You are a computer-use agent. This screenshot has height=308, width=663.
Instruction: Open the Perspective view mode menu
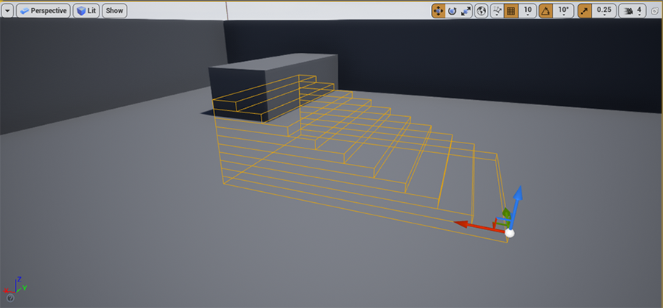coord(43,11)
